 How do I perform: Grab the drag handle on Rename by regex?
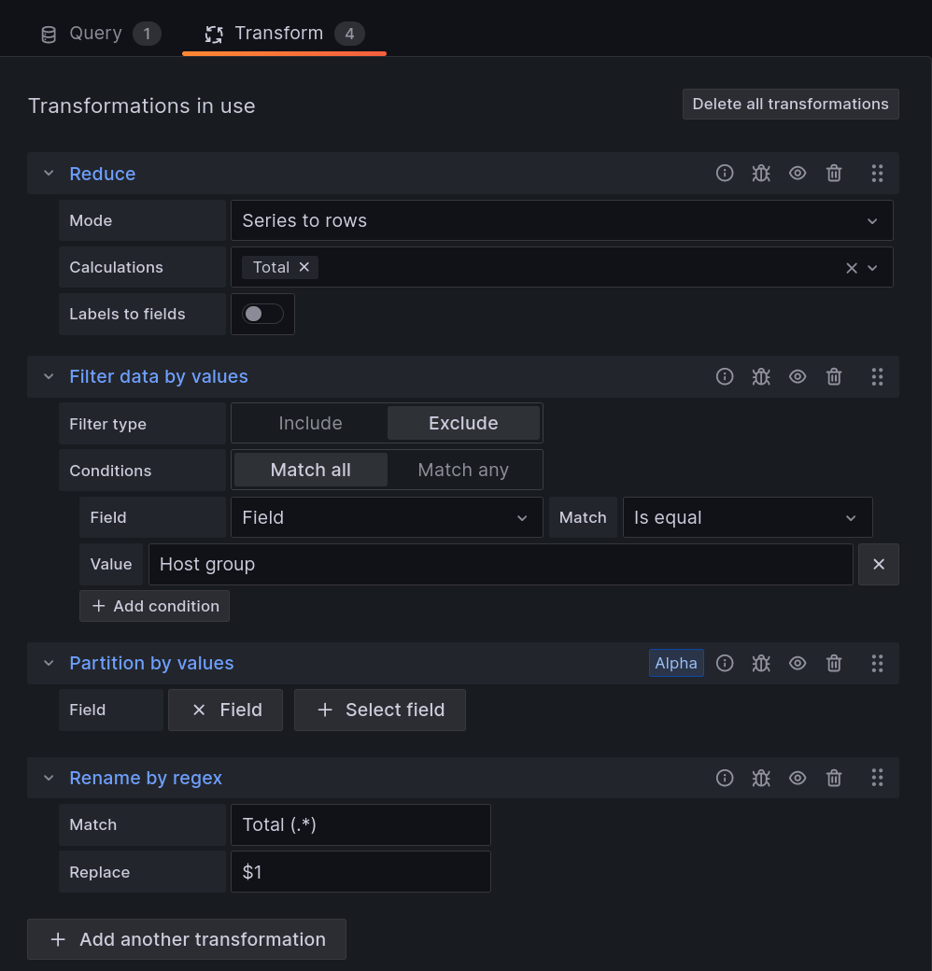877,778
